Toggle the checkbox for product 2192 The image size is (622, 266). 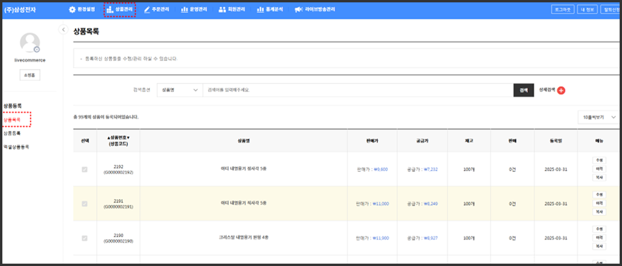click(85, 170)
